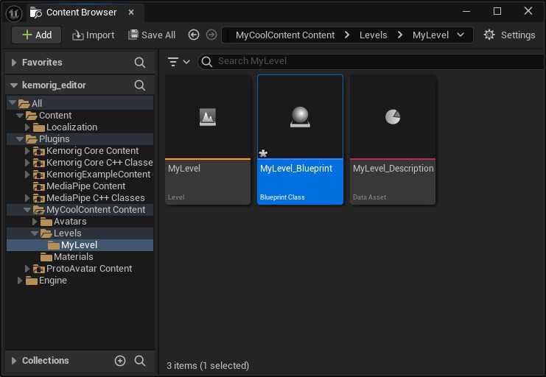
Task: Expand the Favorites section
Action: click(x=14, y=63)
